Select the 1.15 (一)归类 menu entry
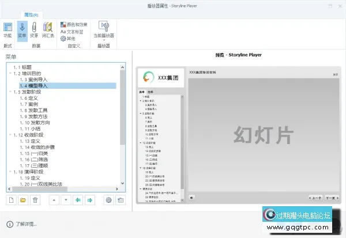Image resolution: width=346 pixels, height=238 pixels. pyautogui.click(x=34, y=153)
